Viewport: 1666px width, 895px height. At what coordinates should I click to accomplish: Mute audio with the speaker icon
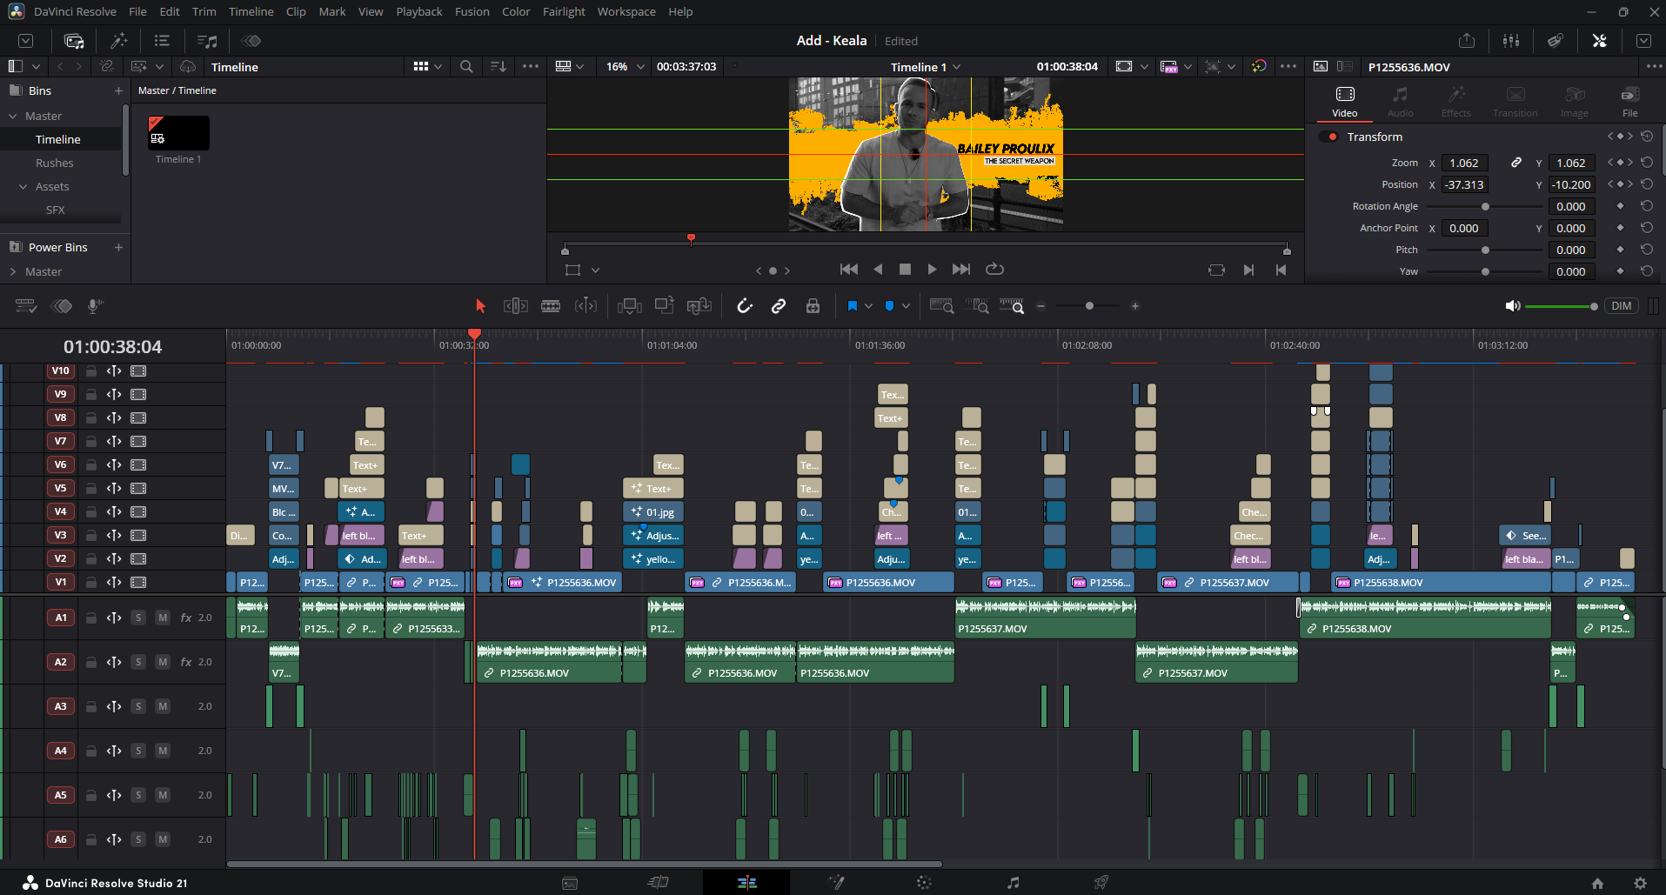(x=1513, y=306)
